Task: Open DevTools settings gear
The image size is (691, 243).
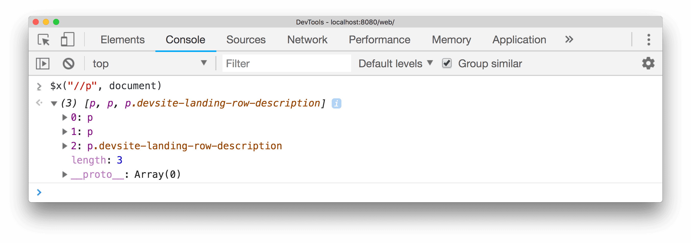Action: [648, 63]
